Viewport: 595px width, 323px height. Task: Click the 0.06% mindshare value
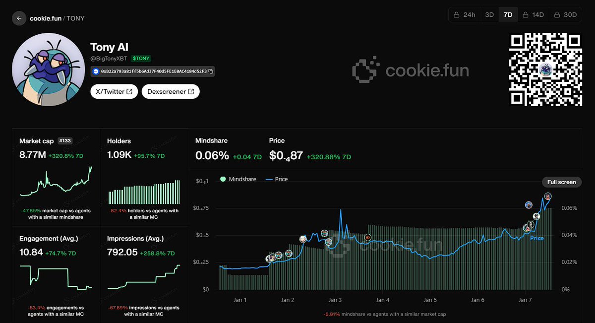pyautogui.click(x=212, y=156)
